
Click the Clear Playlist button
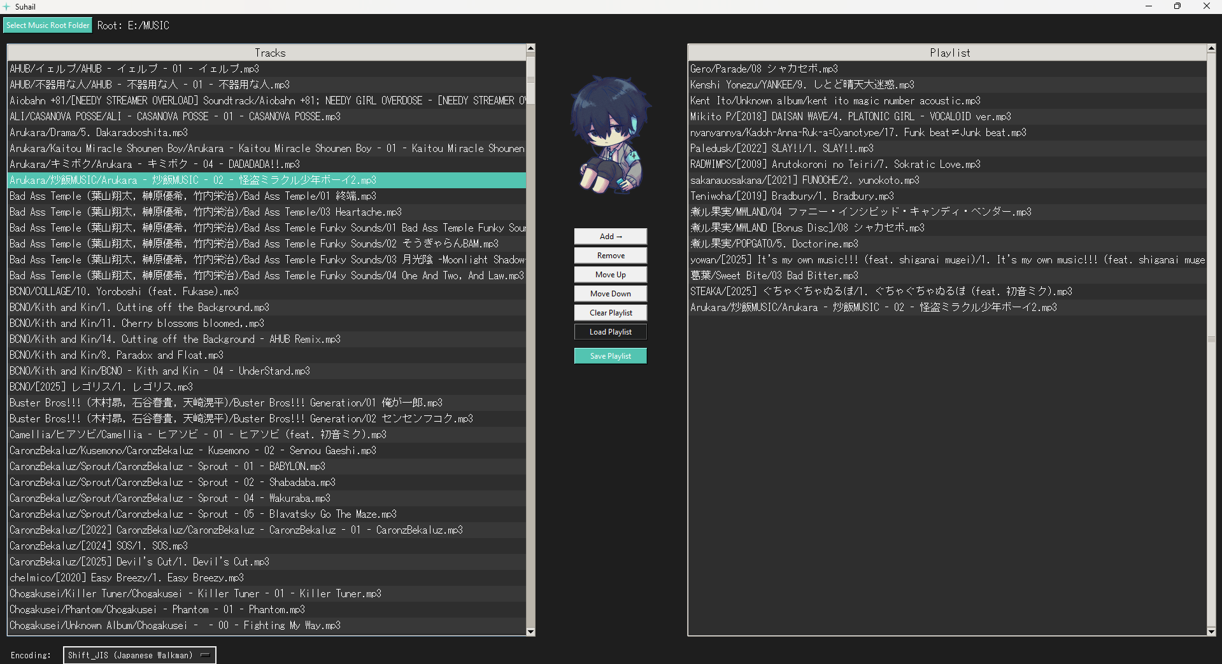610,313
